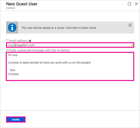The height and width of the screenshot is (128, 140).
Task: Place cursor after 'project.' in message
Action: pos(91,62)
